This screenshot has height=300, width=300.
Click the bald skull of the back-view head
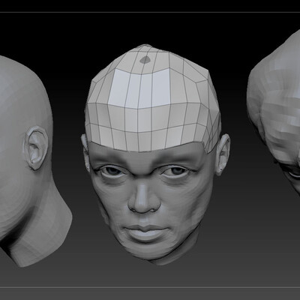point(20,105)
